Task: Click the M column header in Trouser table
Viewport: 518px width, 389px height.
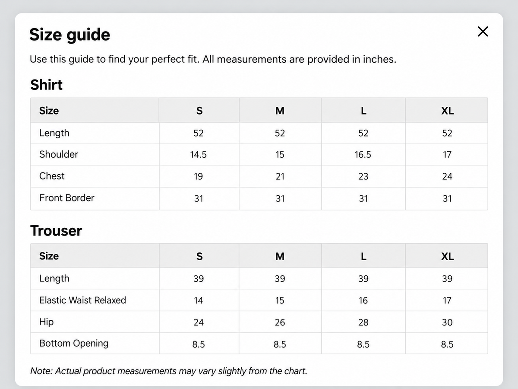Action: coord(280,256)
